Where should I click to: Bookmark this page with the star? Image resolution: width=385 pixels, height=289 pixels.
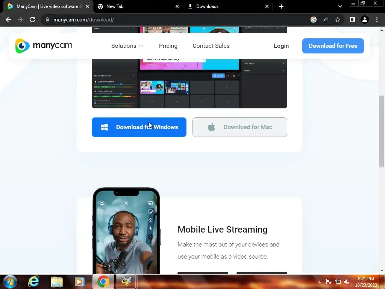(x=338, y=20)
